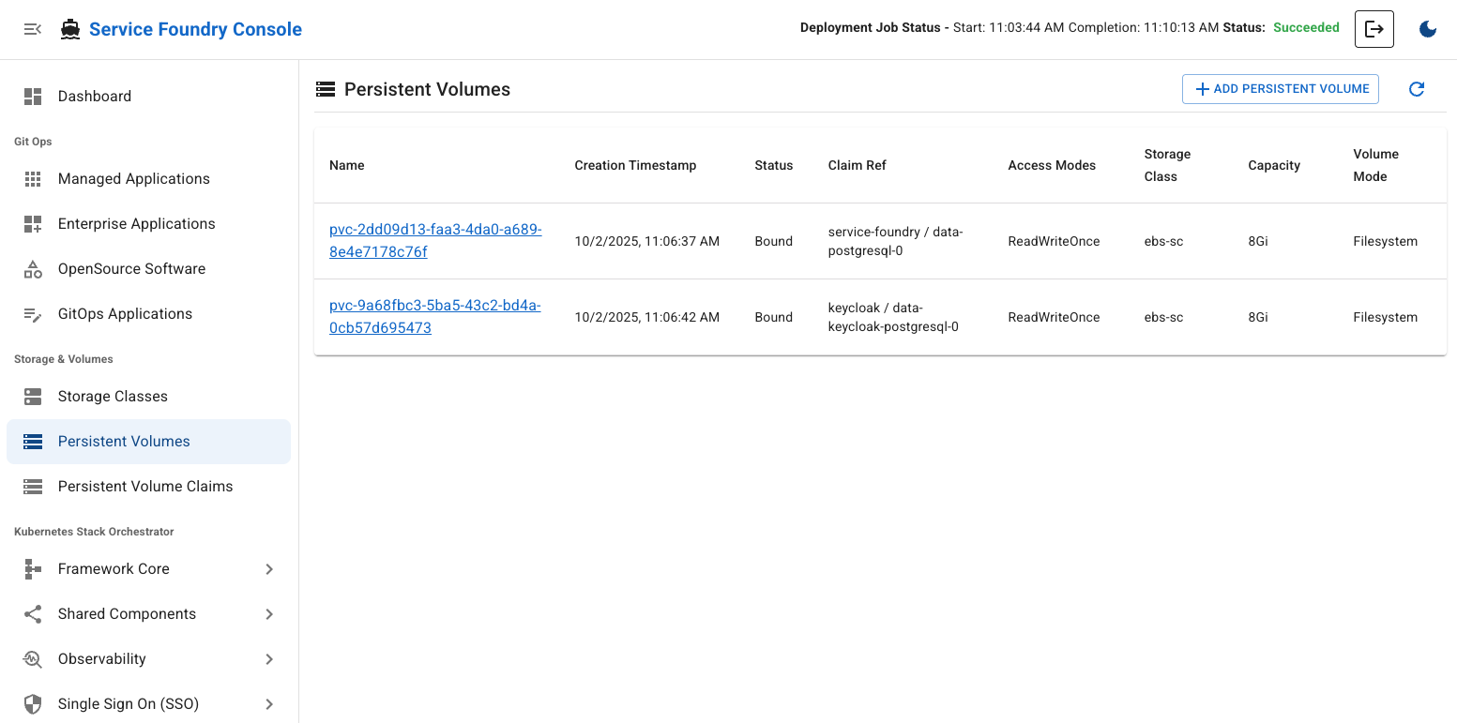The width and height of the screenshot is (1457, 723).
Task: Expand the Framework Core section
Action: coord(269,568)
